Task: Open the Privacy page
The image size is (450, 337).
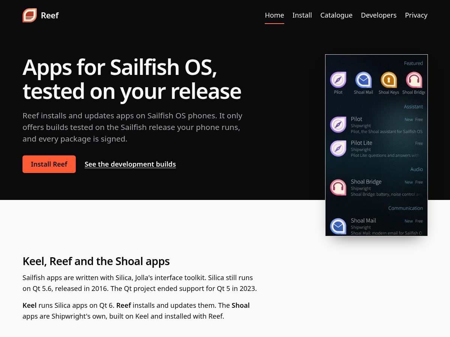Action: pyautogui.click(x=416, y=15)
